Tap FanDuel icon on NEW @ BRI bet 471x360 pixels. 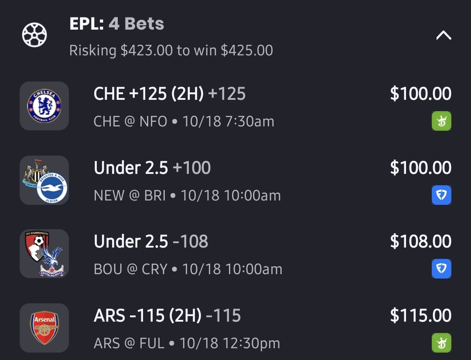pyautogui.click(x=441, y=195)
